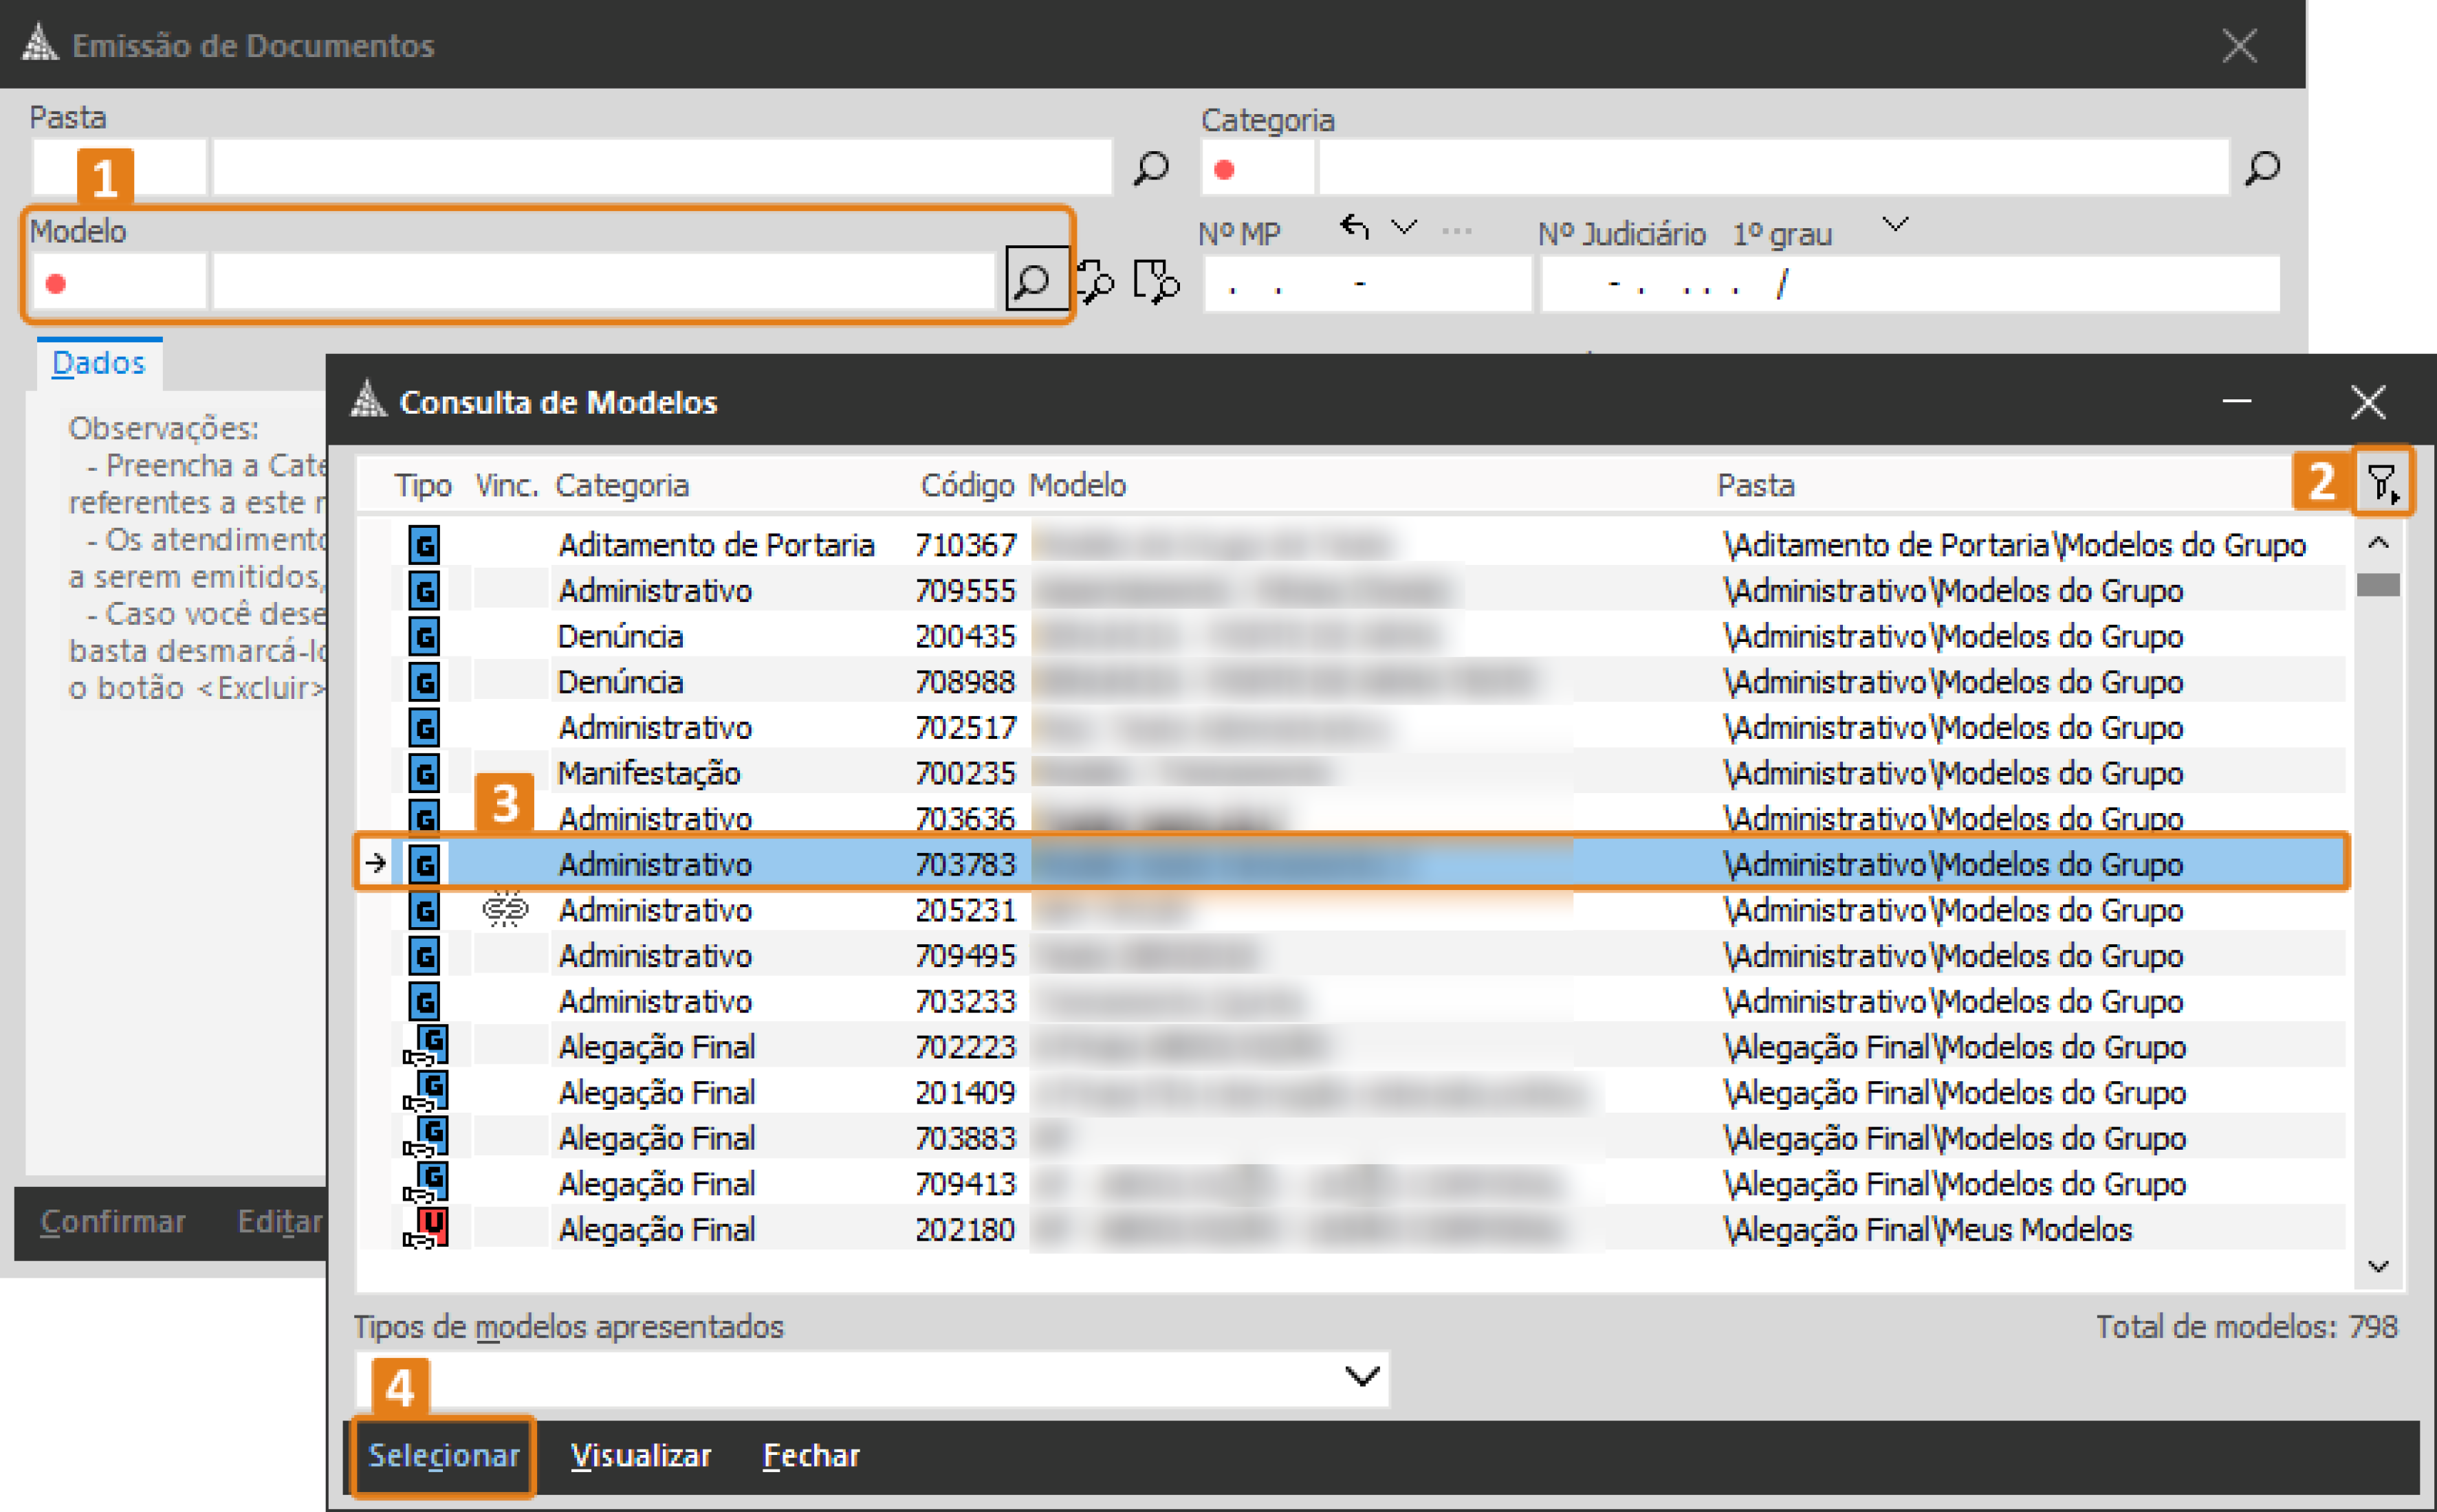The height and width of the screenshot is (1512, 2437).
Task: Click the scroll down arrow of model list
Action: pyautogui.click(x=2378, y=1266)
